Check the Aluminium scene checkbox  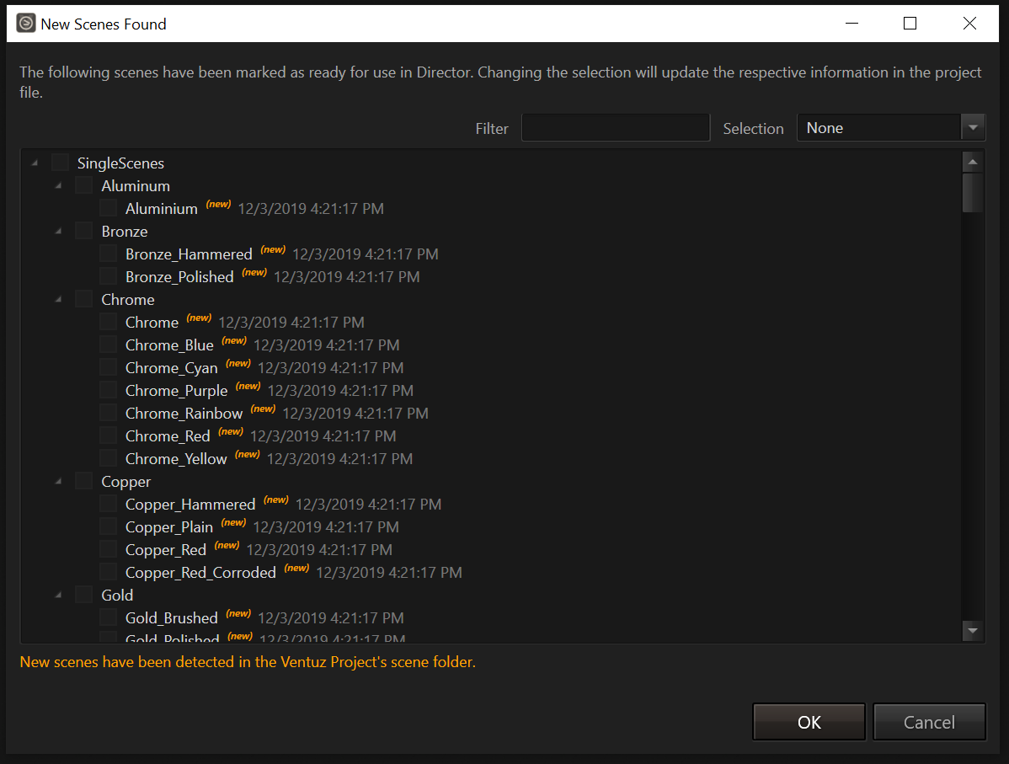point(109,208)
